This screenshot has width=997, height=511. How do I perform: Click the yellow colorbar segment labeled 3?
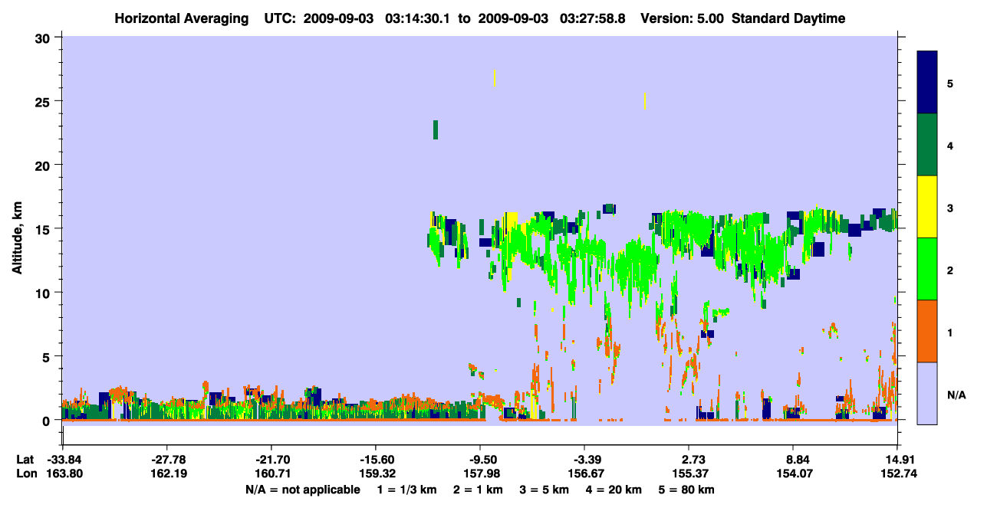[x=927, y=207]
